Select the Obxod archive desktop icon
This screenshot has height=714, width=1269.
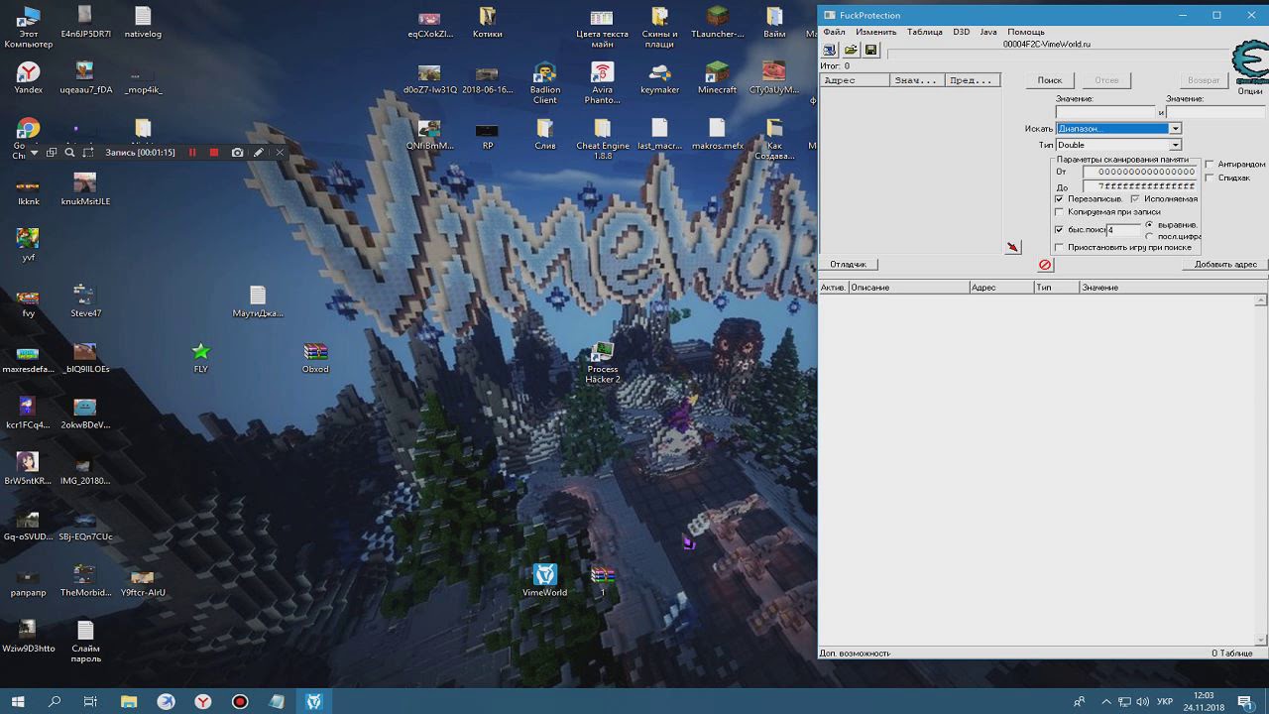[x=315, y=358]
